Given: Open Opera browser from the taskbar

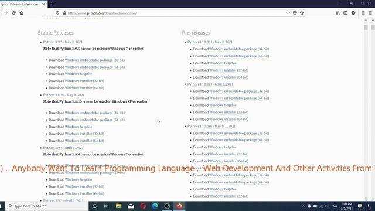Looking at the screenshot, I should pos(143,206).
